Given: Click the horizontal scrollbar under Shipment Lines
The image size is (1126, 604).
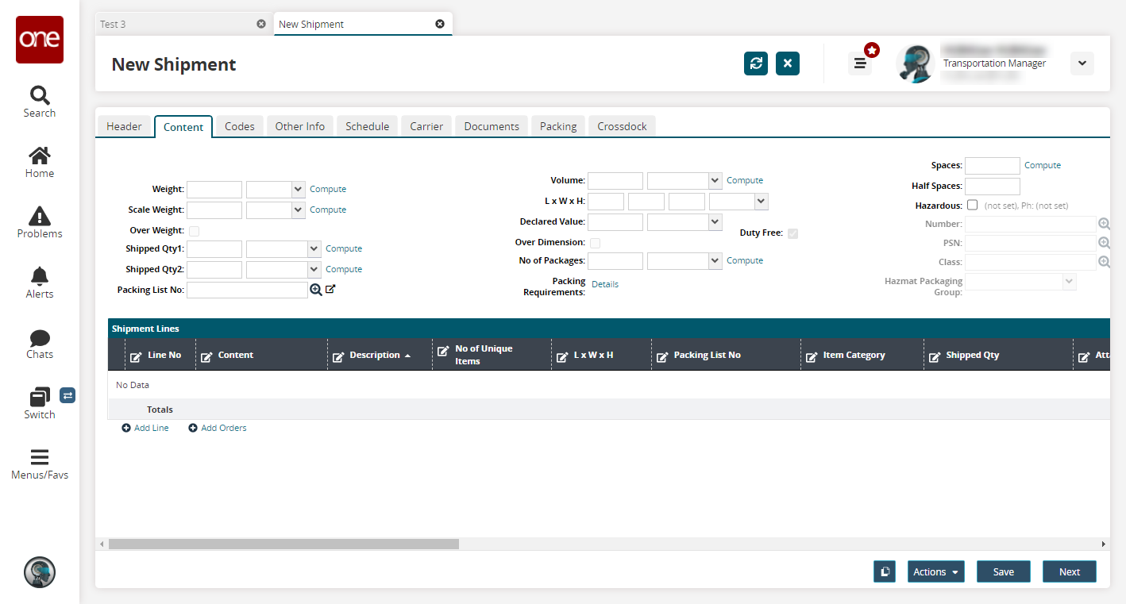Looking at the screenshot, I should pos(283,544).
